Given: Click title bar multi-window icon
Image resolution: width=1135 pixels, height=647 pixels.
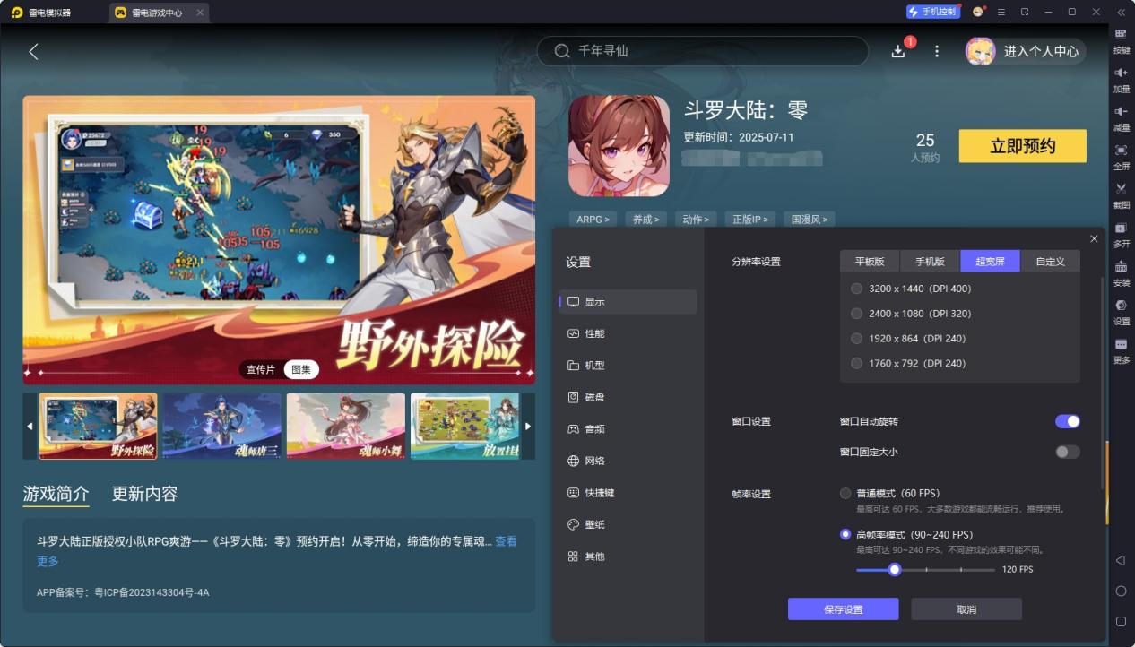Looking at the screenshot, I should (1025, 12).
